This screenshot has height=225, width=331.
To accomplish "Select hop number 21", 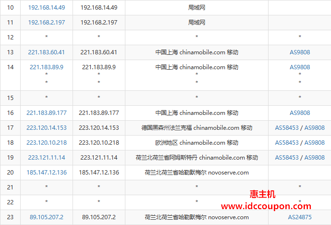I will pos(11,187).
